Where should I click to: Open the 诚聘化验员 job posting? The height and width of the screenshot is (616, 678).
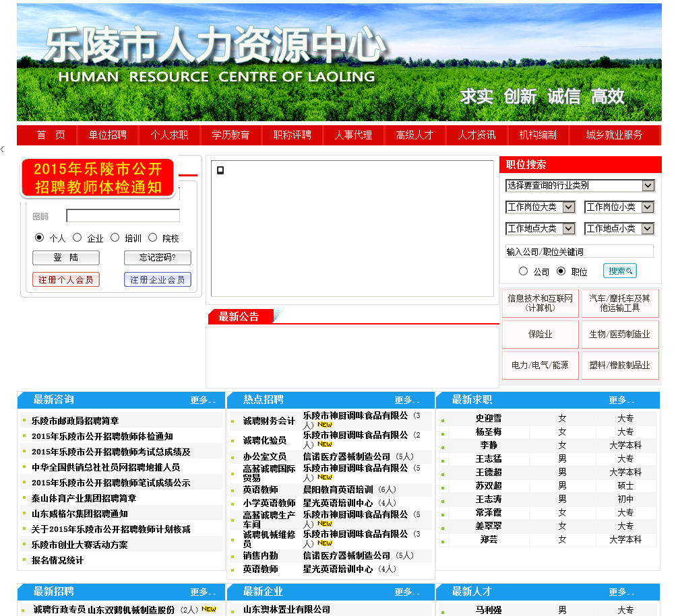pyautogui.click(x=265, y=440)
